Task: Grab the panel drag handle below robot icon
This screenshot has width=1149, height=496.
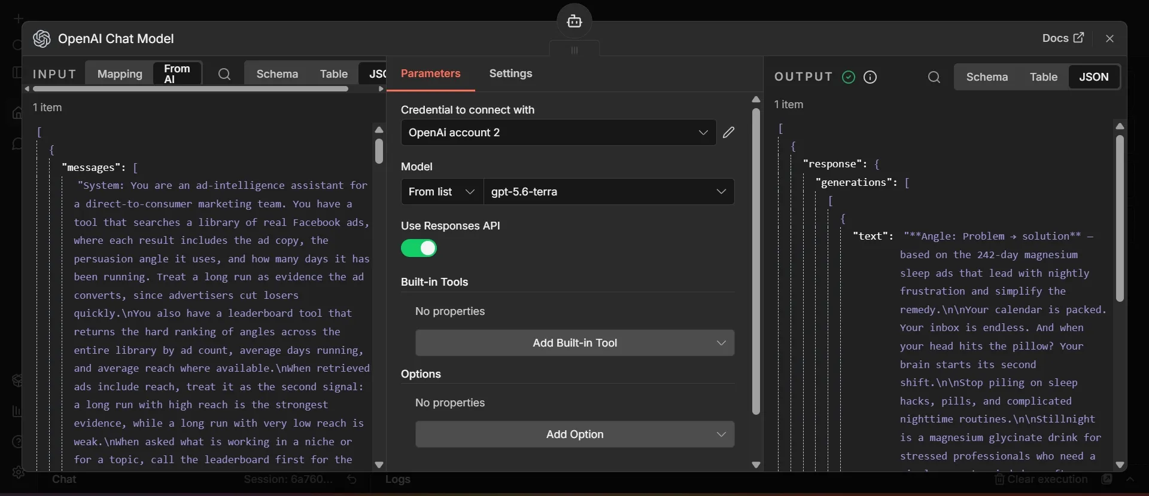Action: [x=574, y=50]
